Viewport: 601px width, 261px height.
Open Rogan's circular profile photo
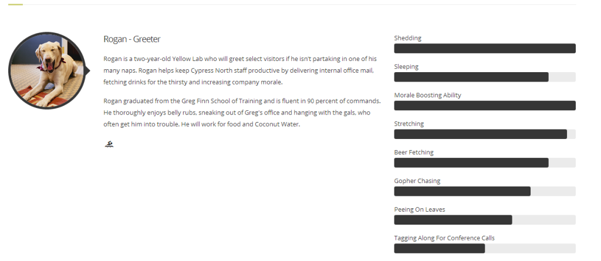pyautogui.click(x=47, y=70)
